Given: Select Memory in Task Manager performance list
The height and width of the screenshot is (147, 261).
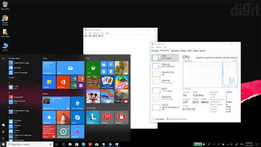Looking at the screenshot, I should click(165, 66).
